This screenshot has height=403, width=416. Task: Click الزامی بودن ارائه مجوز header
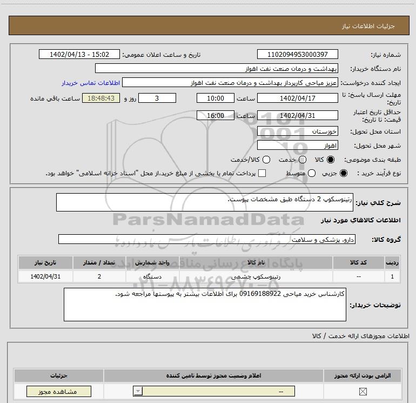(363, 375)
